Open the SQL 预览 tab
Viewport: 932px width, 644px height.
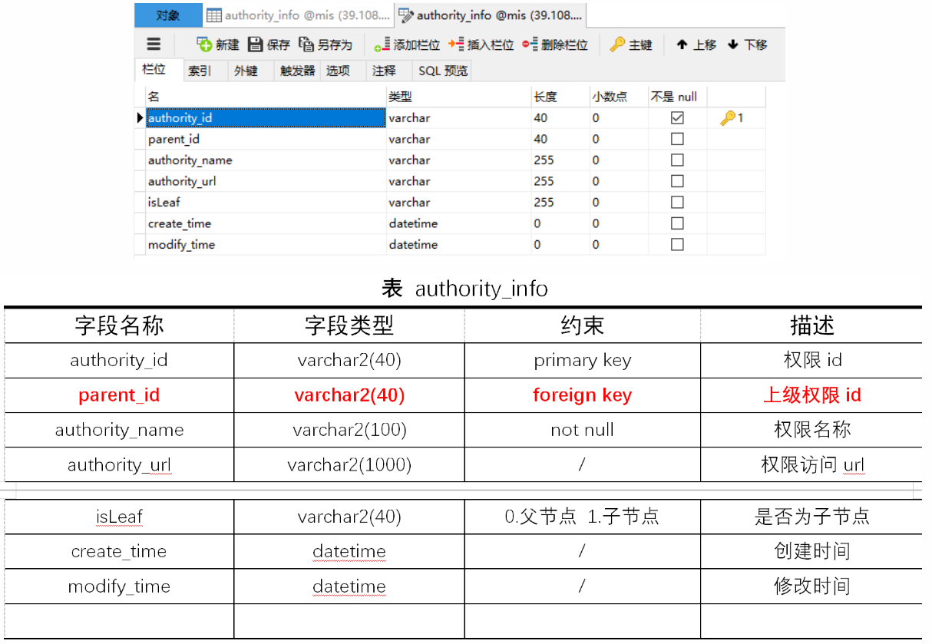tap(443, 71)
